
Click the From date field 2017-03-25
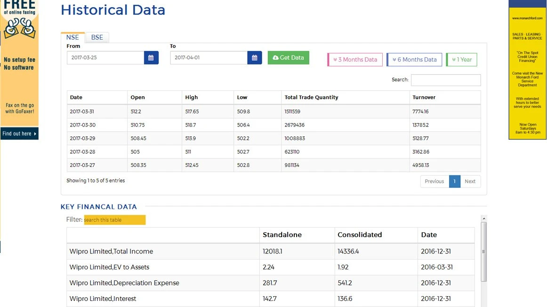click(105, 57)
